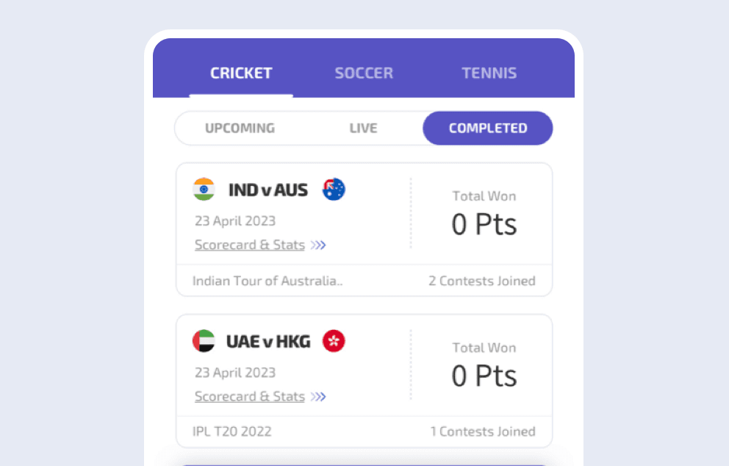729x466 pixels.
Task: Click the UAE flag icon
Action: [204, 340]
